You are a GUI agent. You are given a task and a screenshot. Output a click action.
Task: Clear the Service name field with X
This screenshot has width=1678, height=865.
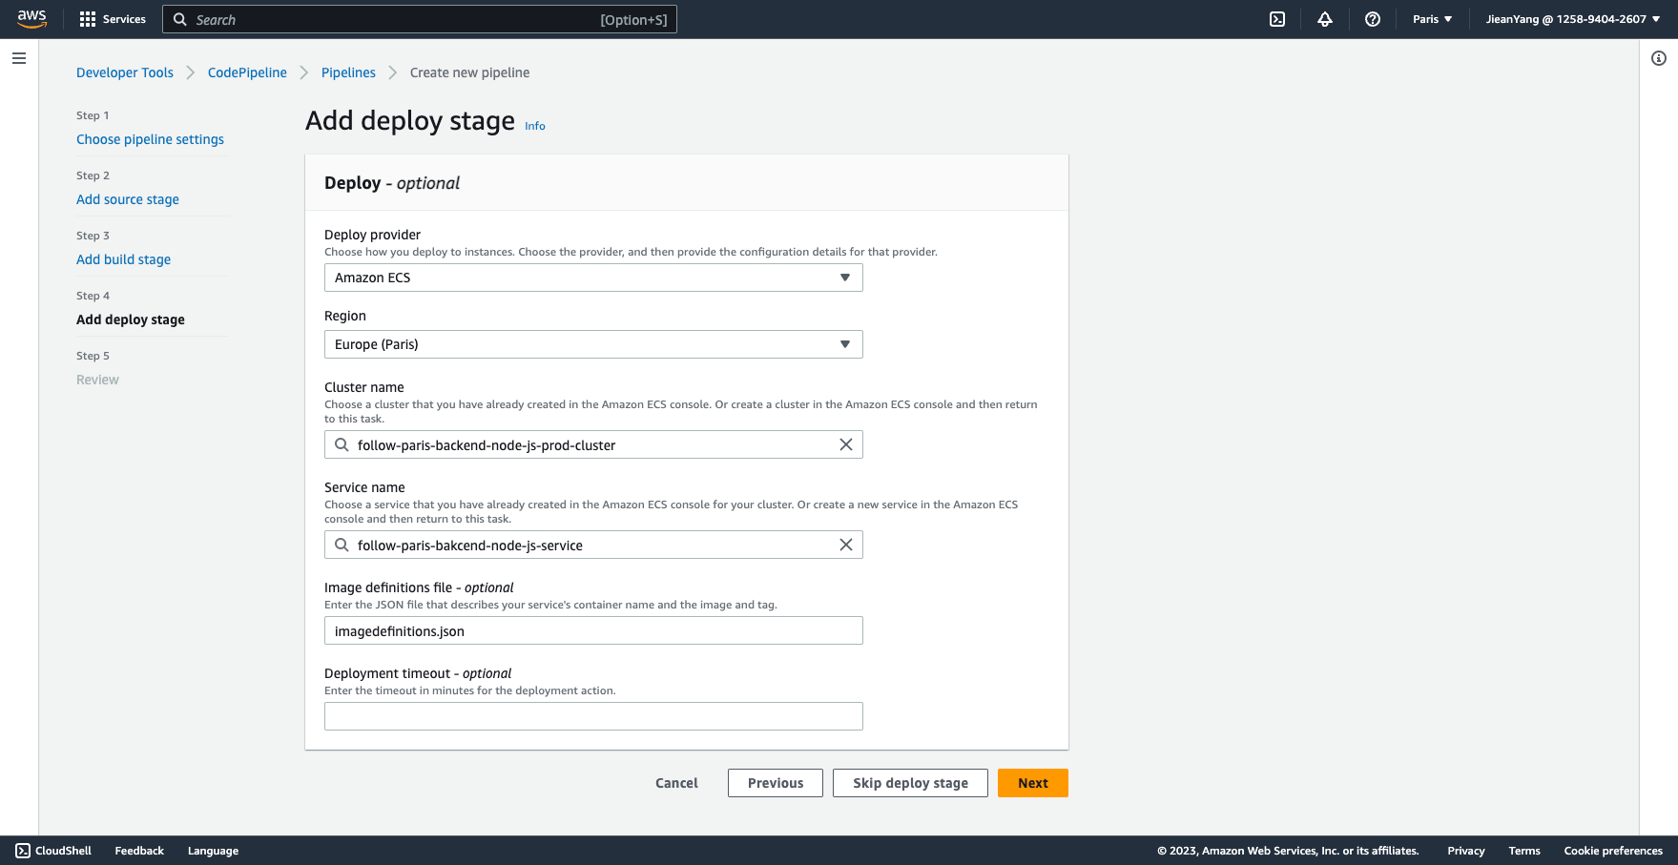(x=846, y=545)
